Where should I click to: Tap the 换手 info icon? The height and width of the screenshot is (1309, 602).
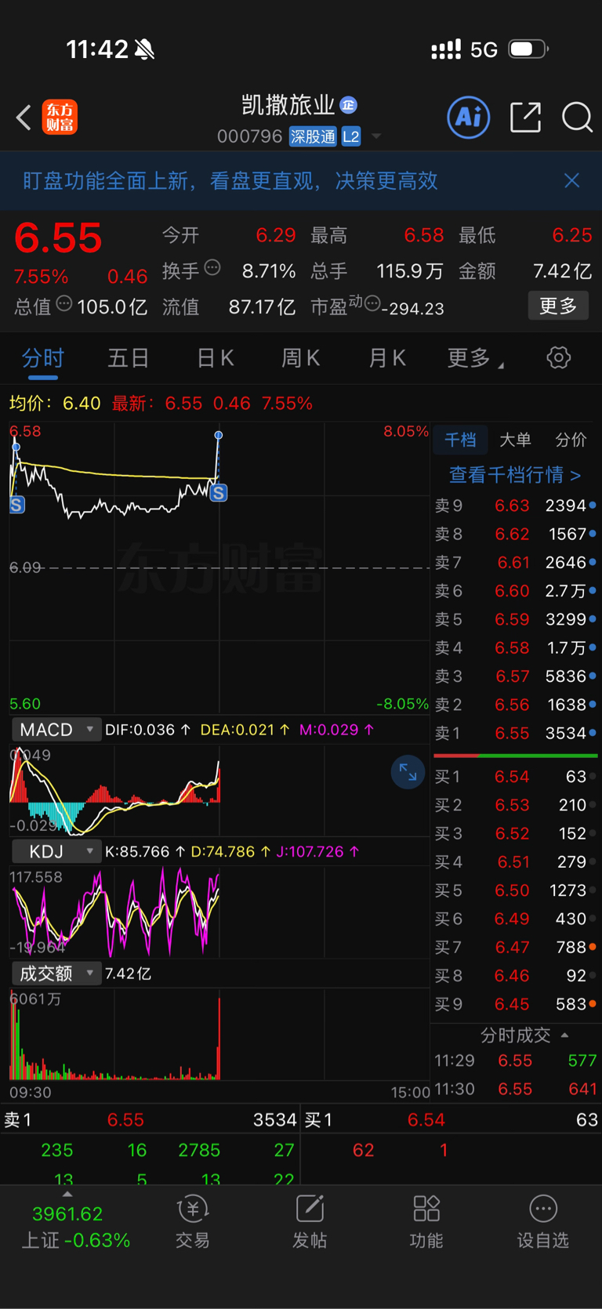point(212,268)
